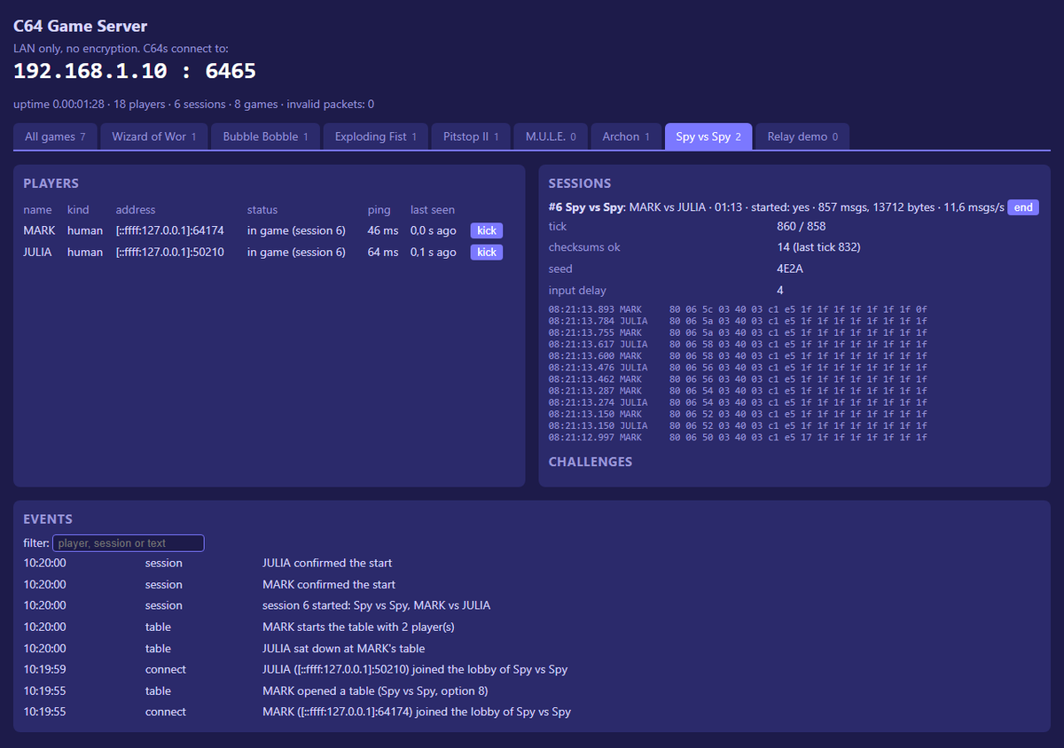
Task: Click event 'session 6 started: Spy vs Spy'
Action: [376, 605]
